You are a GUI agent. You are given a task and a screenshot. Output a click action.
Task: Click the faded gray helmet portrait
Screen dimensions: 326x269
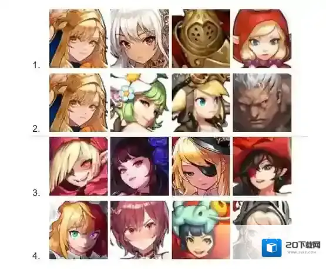[x=262, y=230]
